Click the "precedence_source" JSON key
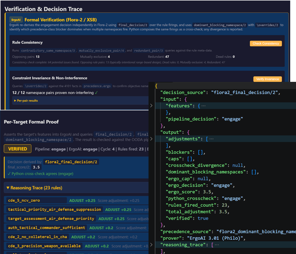This screenshot has width=296, height=254. pos(186,232)
